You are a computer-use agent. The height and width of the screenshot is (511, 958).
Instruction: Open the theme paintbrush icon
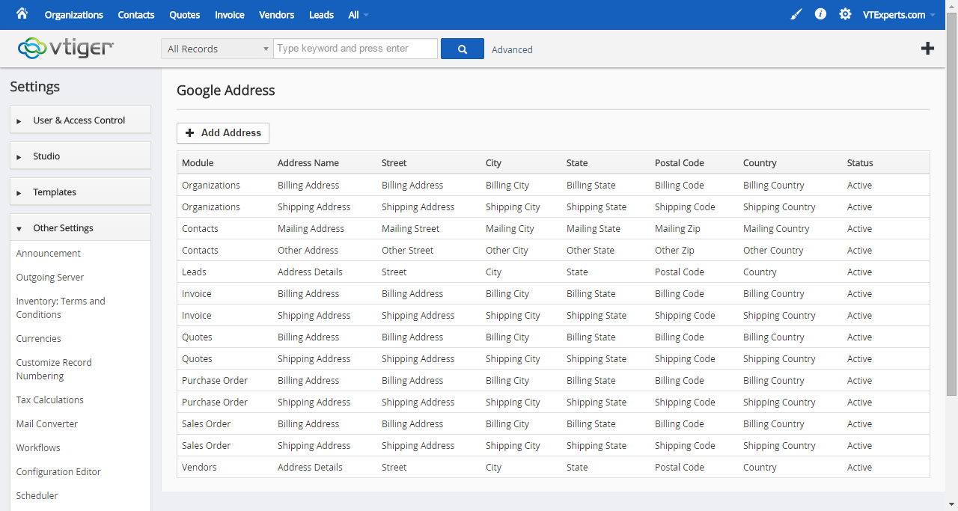[x=796, y=14]
